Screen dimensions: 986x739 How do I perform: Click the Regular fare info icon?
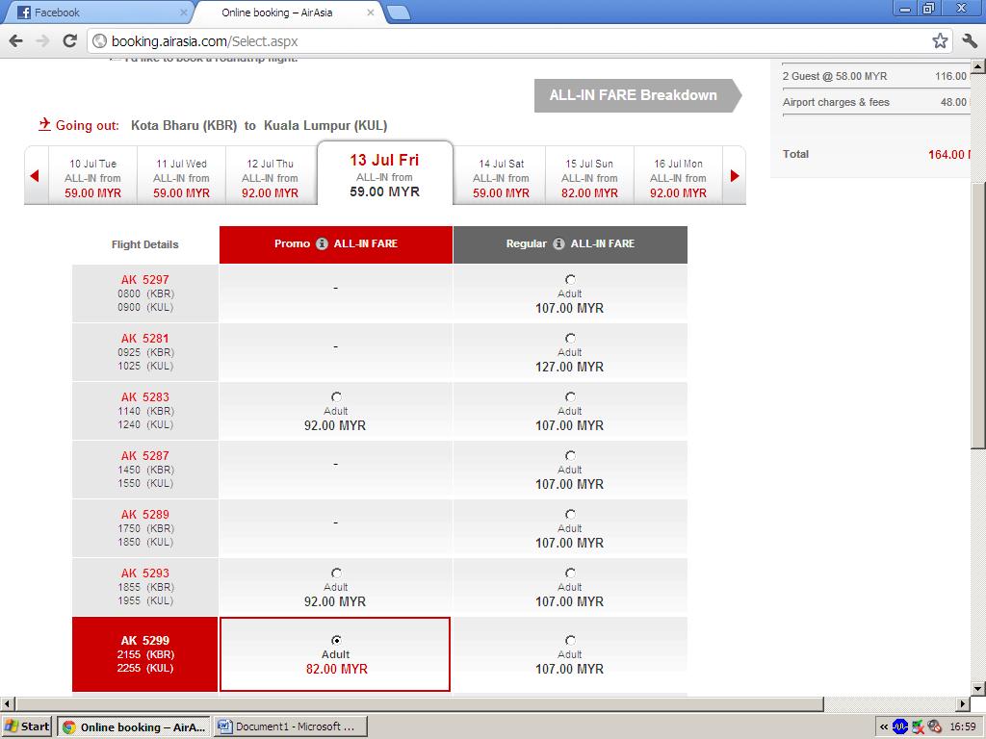[x=558, y=243]
